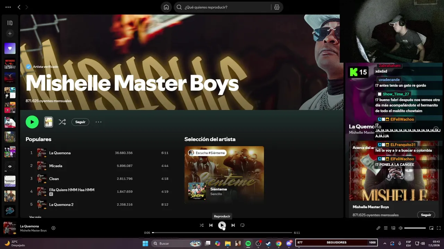Image resolution: width=444 pixels, height=249 pixels.
Task: Go back with the left arrow
Action: click(x=19, y=7)
